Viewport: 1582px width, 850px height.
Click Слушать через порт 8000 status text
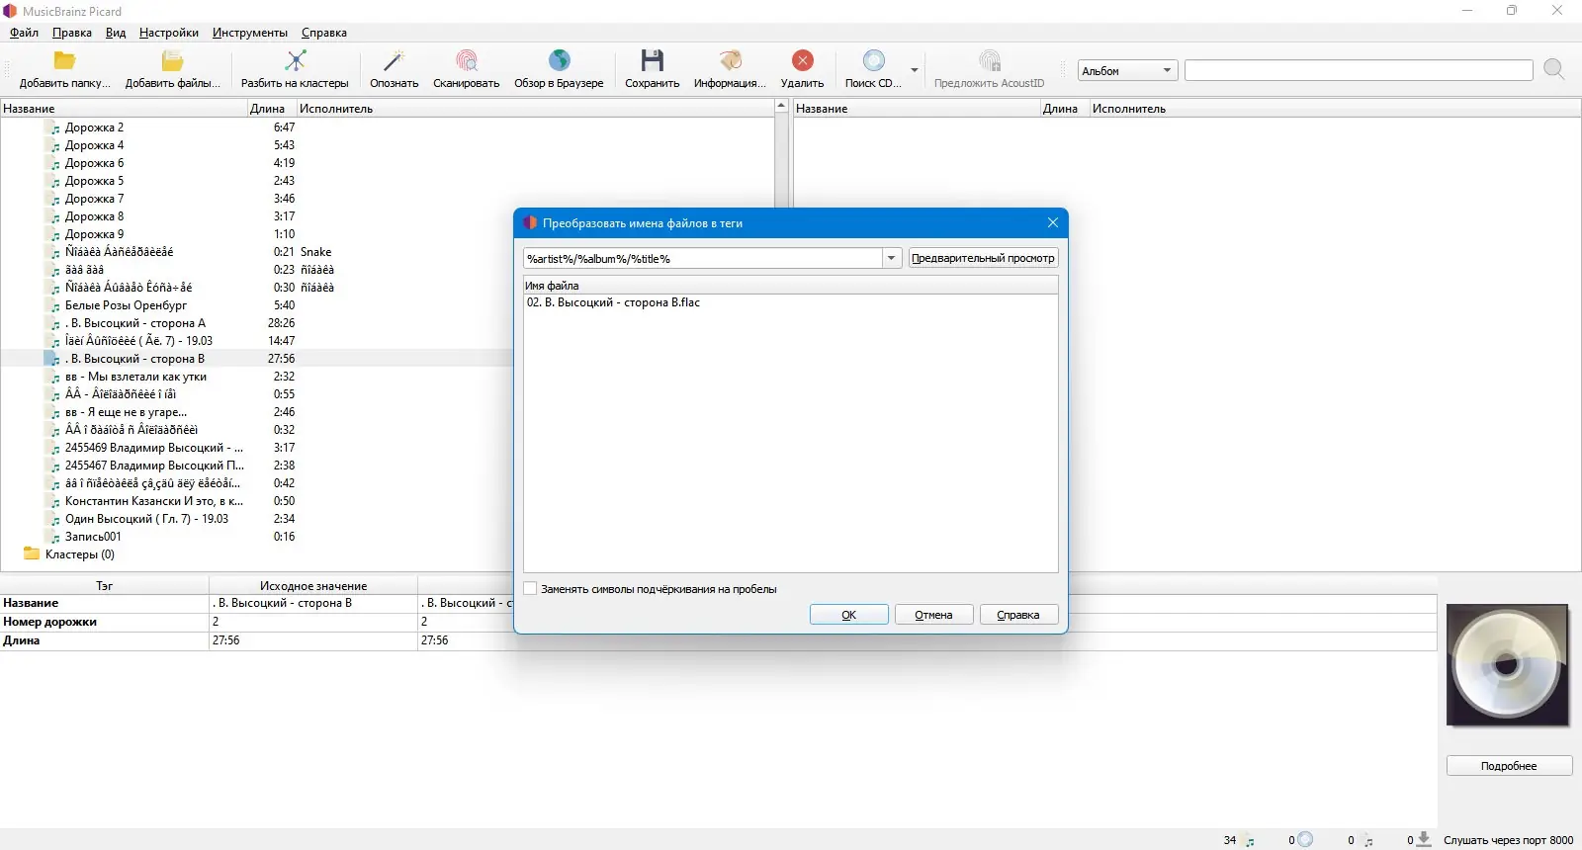click(x=1508, y=840)
